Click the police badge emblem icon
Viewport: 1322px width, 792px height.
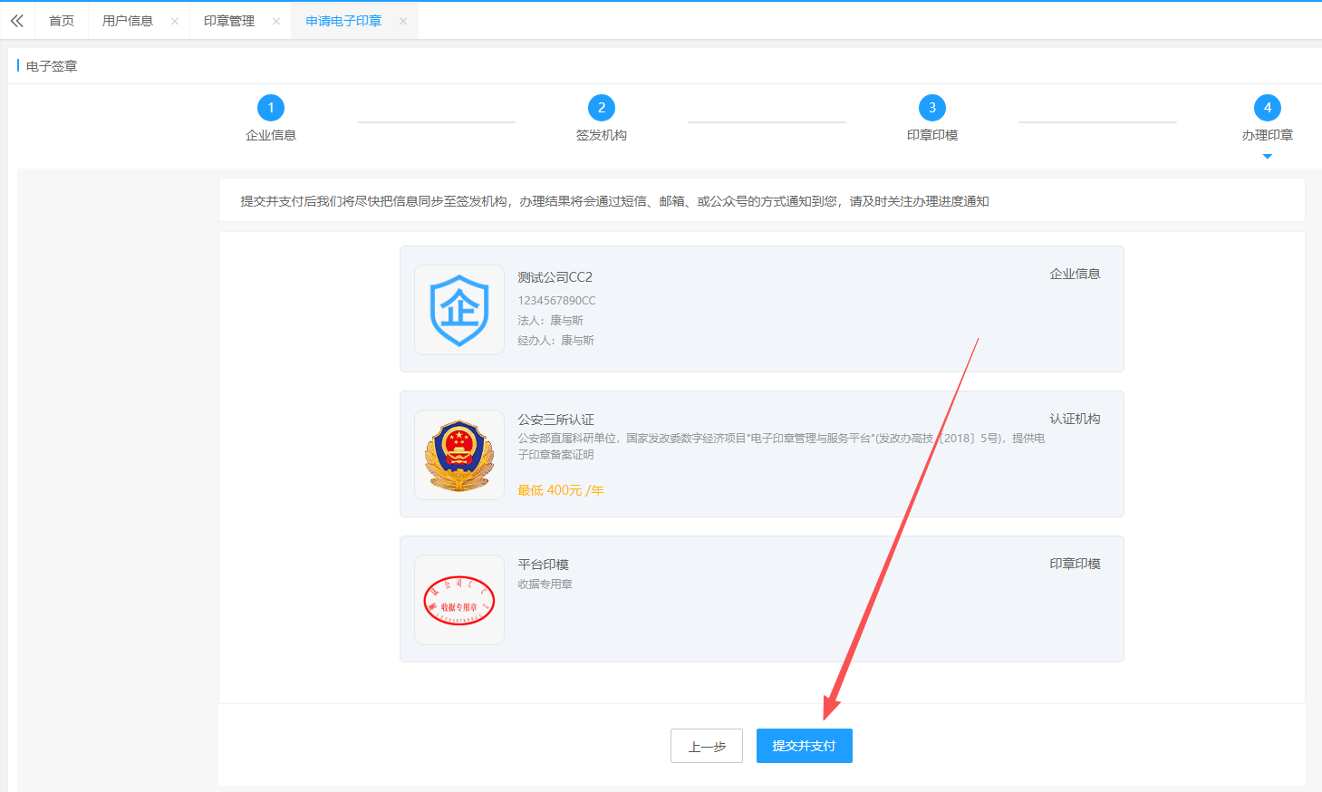459,455
